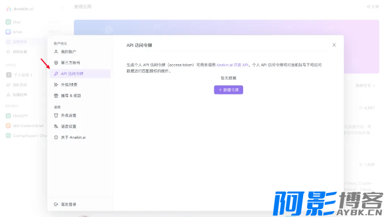Open 外观设置 shirt icon
This screenshot has height=217, width=385.
[x=56, y=116]
